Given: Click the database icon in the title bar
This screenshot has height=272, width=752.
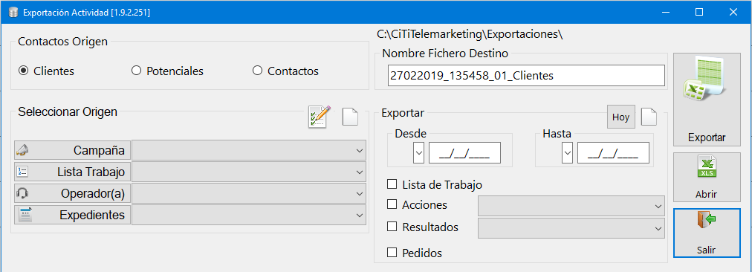Looking at the screenshot, I should [13, 12].
